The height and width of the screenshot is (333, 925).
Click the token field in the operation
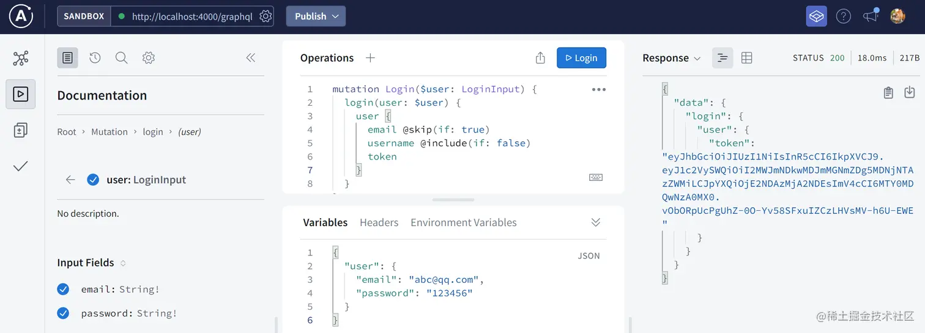point(382,156)
